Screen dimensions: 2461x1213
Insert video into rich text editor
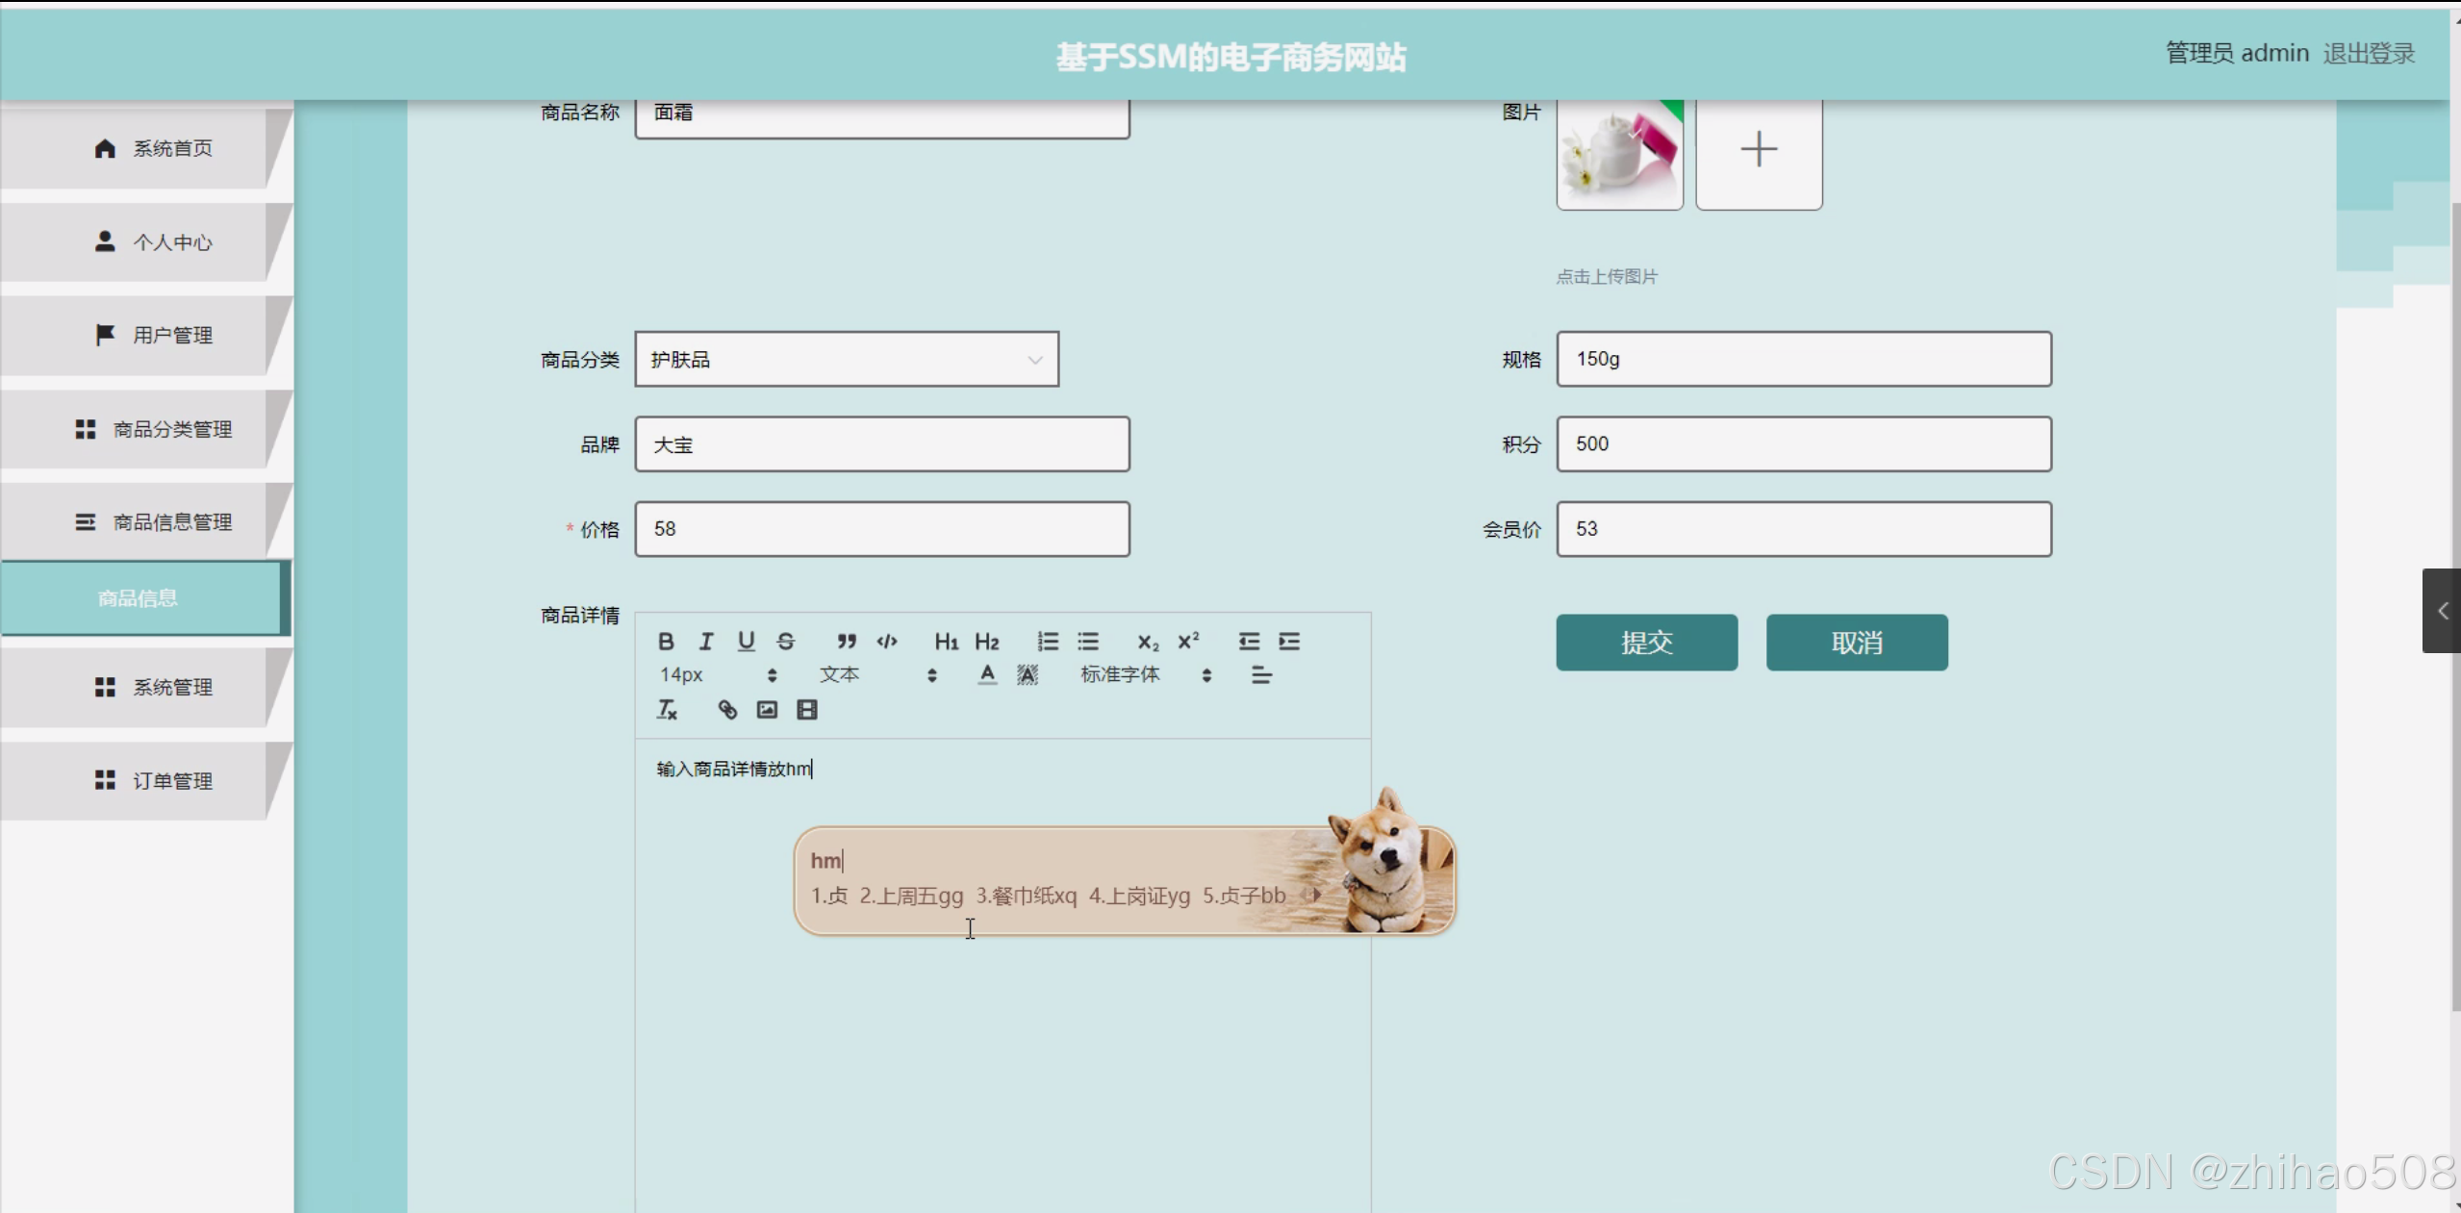click(807, 710)
